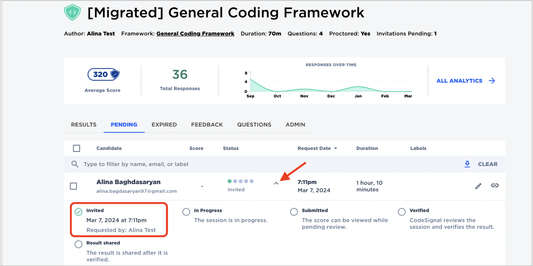Screen dimensions: 533x266
Task: Switch to the ADMIN tab
Action: tap(295, 125)
